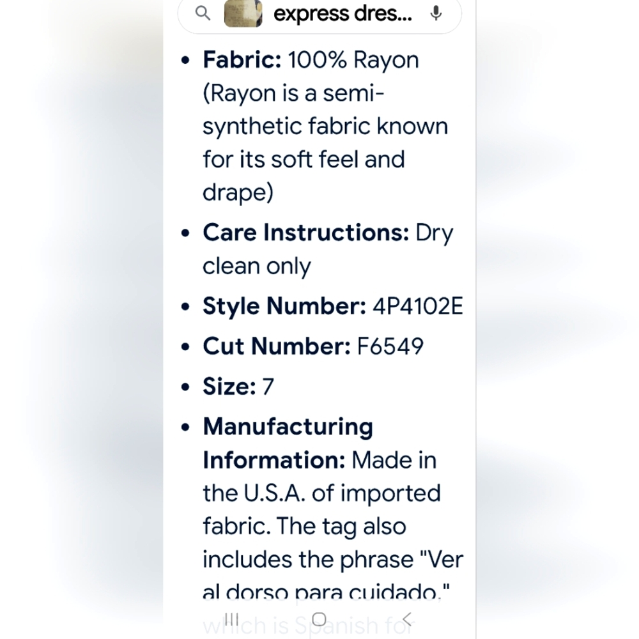Click the "100% Rayon" text
The image size is (639, 639).
353,60
